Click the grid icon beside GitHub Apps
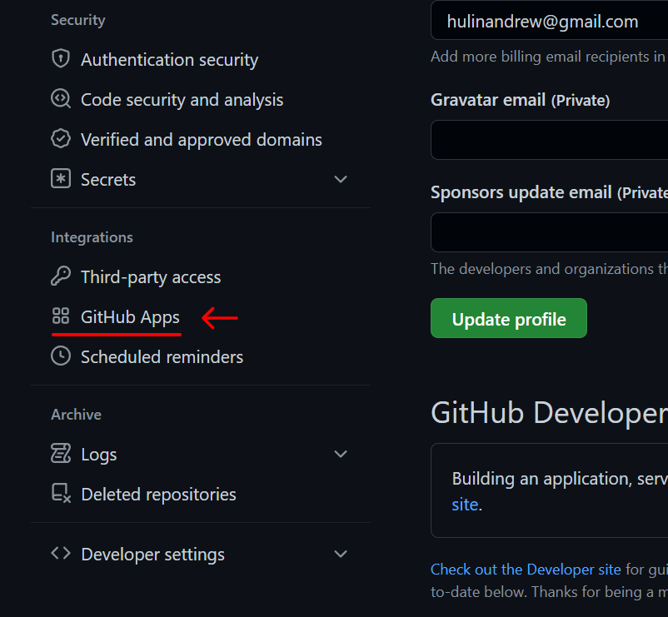The width and height of the screenshot is (668, 617). (61, 316)
